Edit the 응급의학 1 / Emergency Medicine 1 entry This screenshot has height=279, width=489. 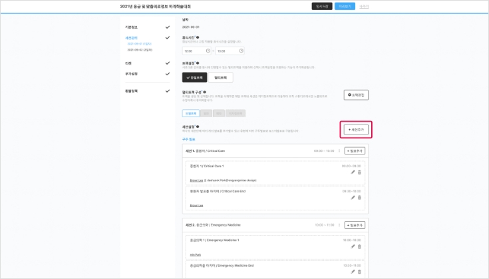click(353, 246)
